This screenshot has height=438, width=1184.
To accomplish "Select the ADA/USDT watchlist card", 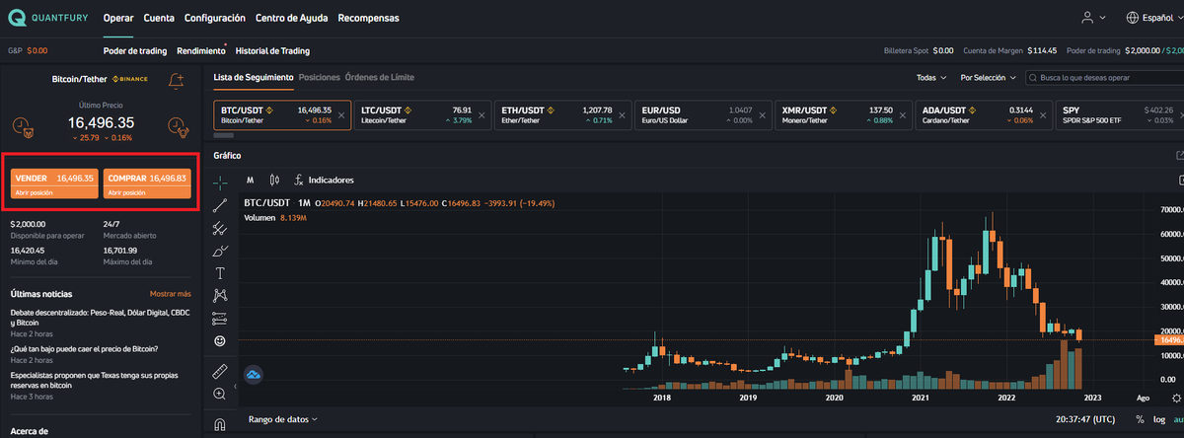I will click(x=982, y=115).
